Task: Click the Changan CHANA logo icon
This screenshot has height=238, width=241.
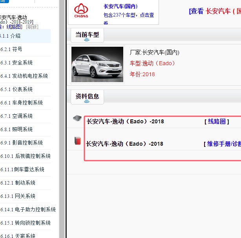Action: point(81,11)
